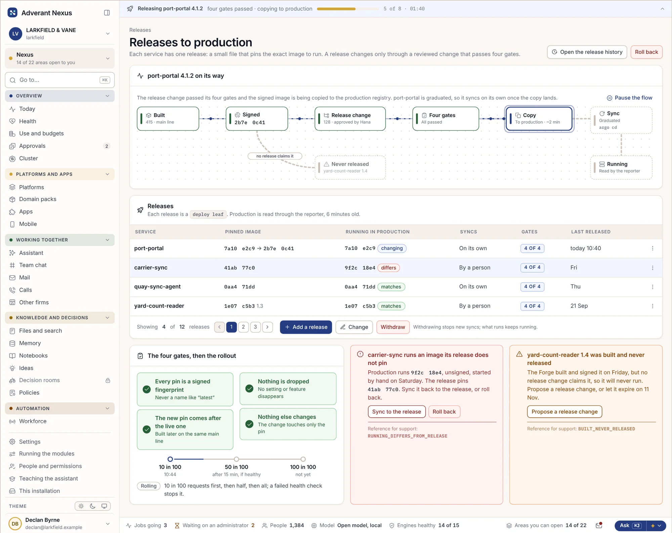Open Workforce under Automation
Image resolution: width=672 pixels, height=533 pixels.
[60, 421]
